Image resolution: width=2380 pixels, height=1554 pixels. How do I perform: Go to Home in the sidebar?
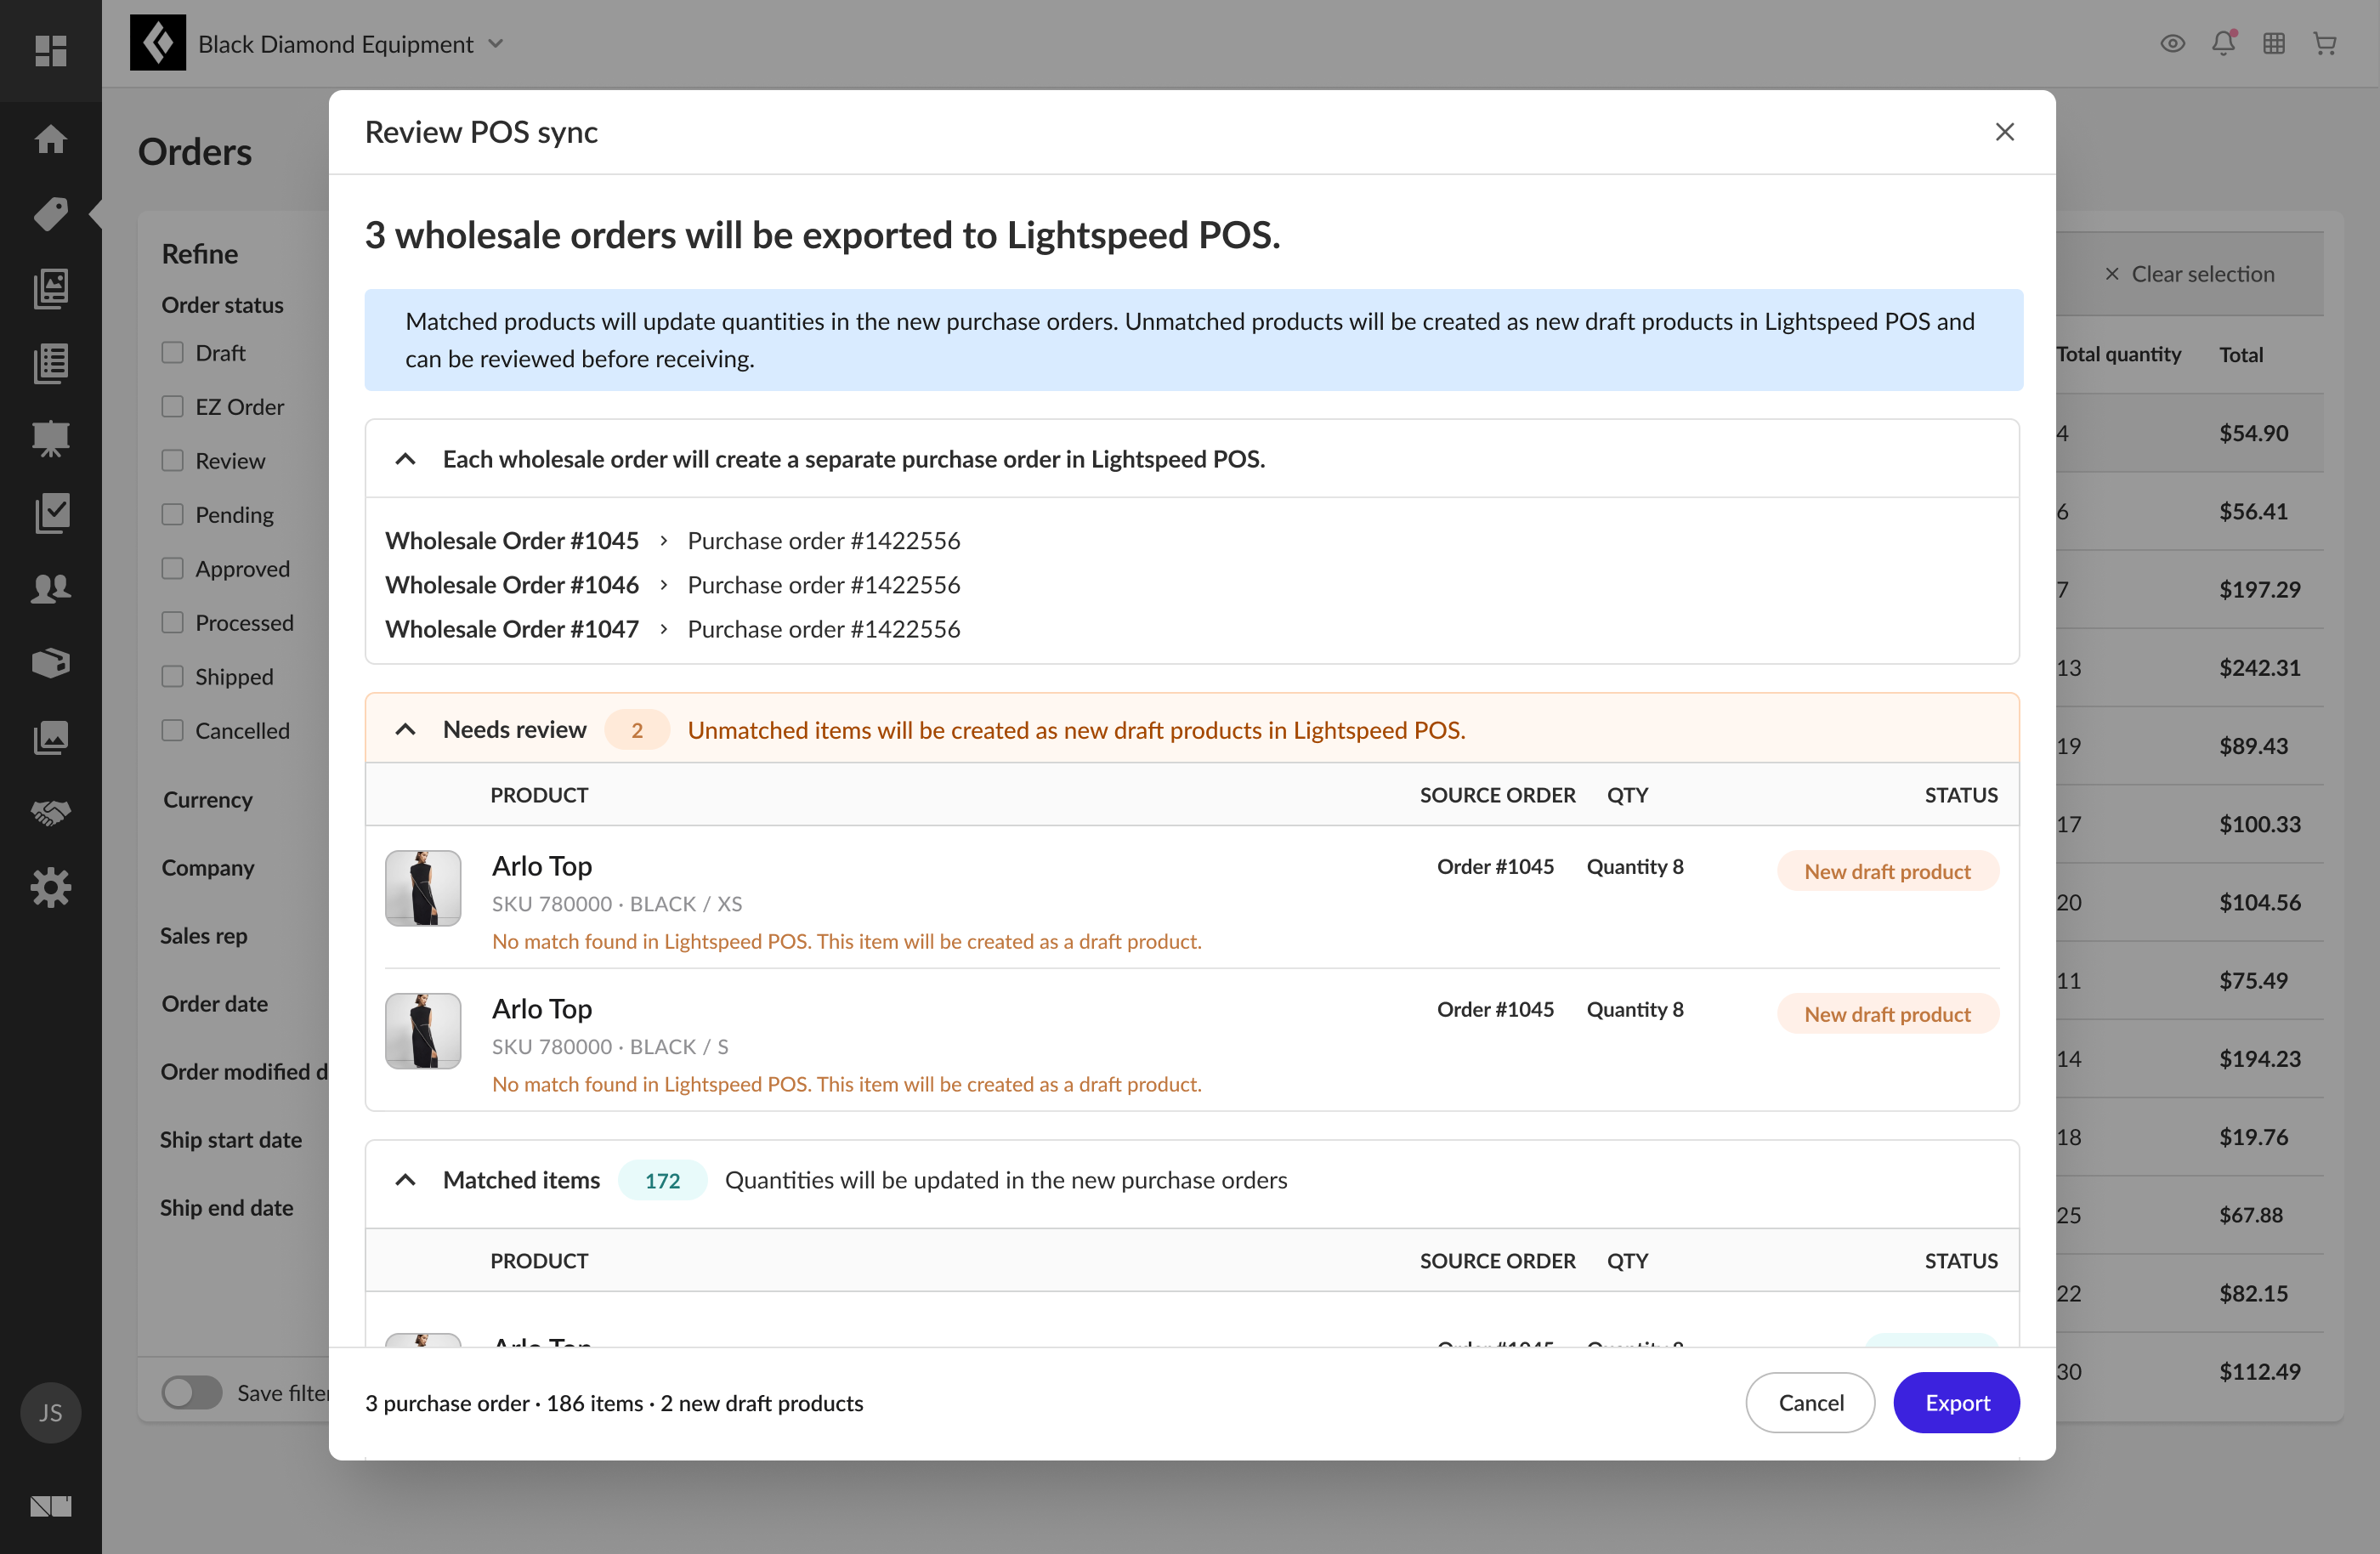click(x=50, y=138)
